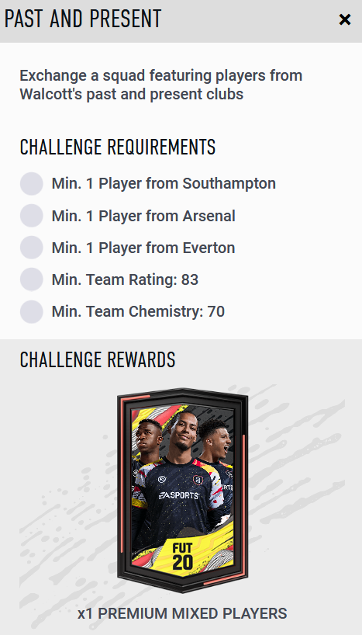The width and height of the screenshot is (362, 635).
Task: Click the Challenge Requirements heading
Action: [x=118, y=147]
